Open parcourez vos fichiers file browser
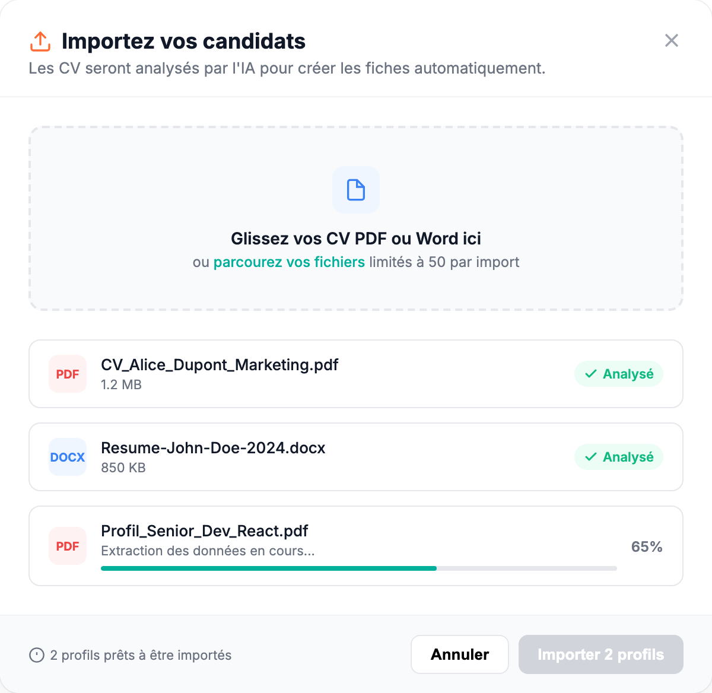Viewport: 712px width, 693px height. click(289, 262)
